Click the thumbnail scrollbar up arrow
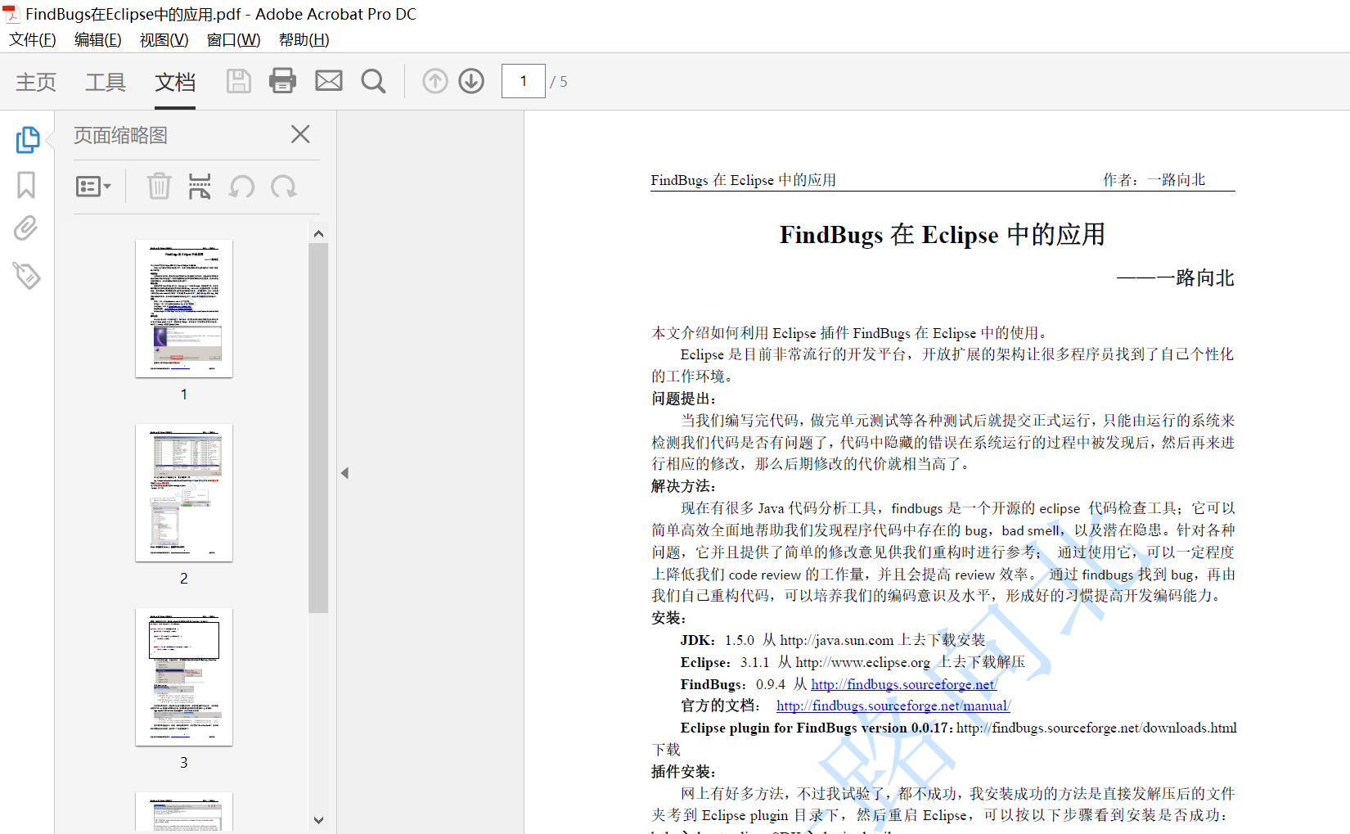 point(319,234)
